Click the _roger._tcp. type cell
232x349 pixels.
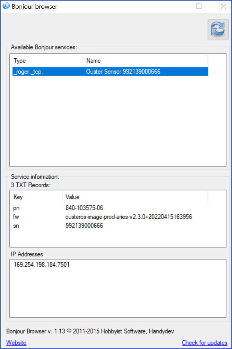pos(28,72)
